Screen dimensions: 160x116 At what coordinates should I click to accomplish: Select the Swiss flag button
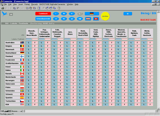pos(96,19)
